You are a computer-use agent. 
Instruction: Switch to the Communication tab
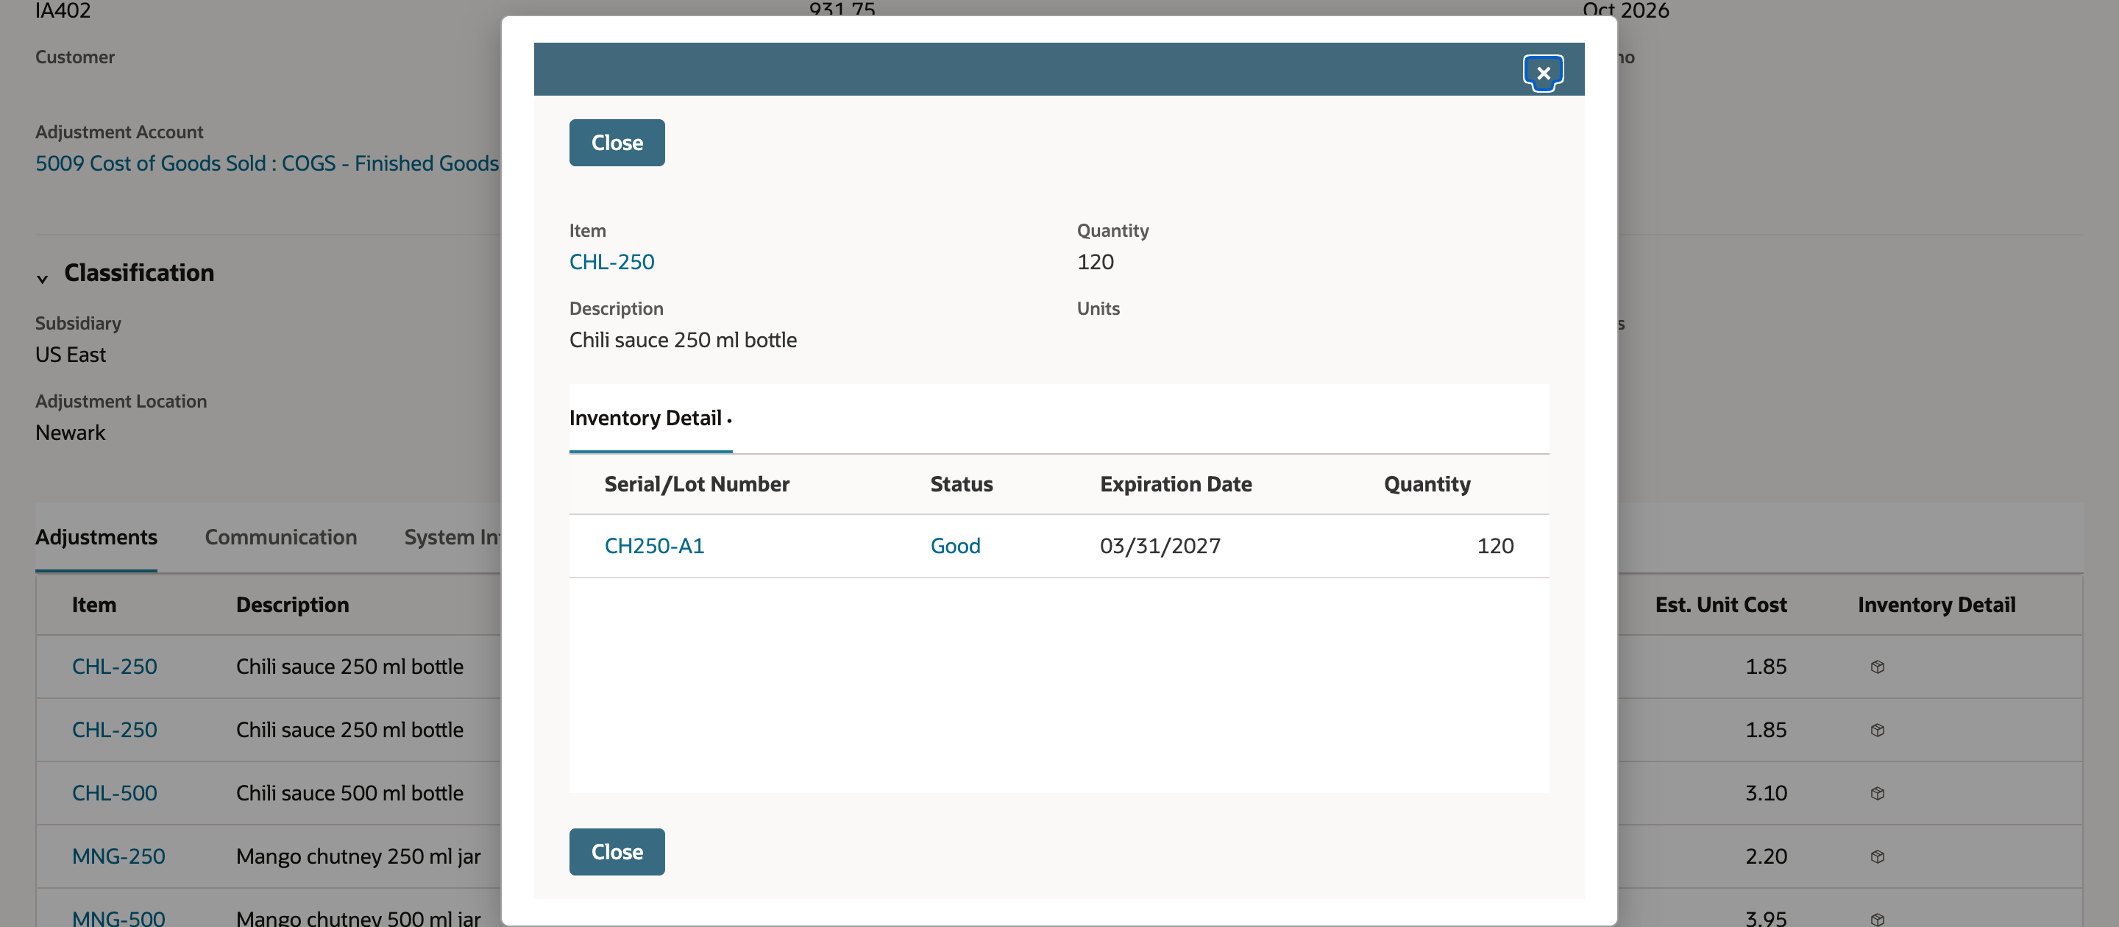pos(280,537)
